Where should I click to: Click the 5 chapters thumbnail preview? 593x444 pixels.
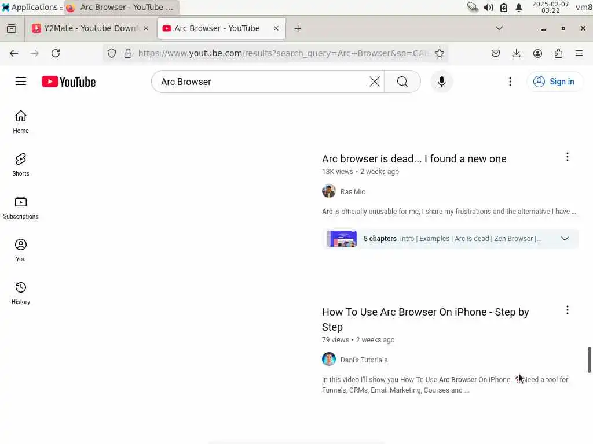click(x=342, y=239)
